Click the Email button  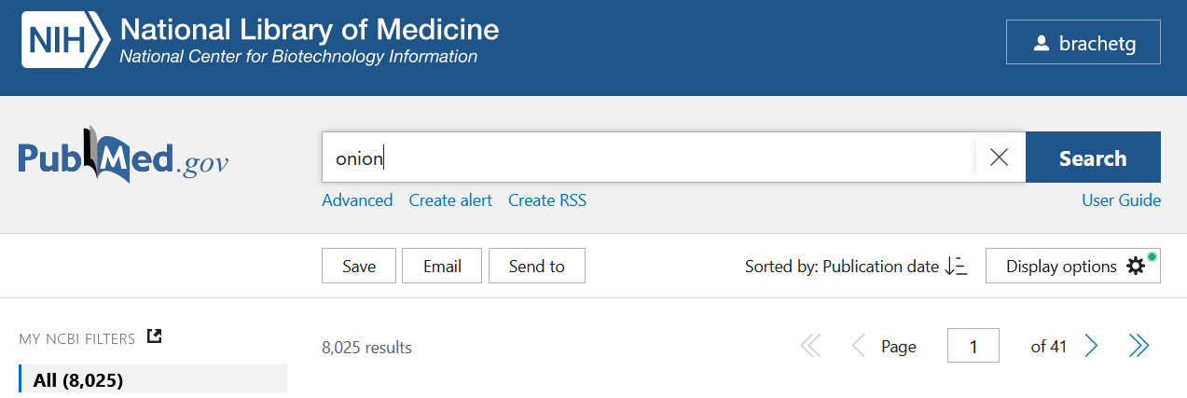pos(442,267)
